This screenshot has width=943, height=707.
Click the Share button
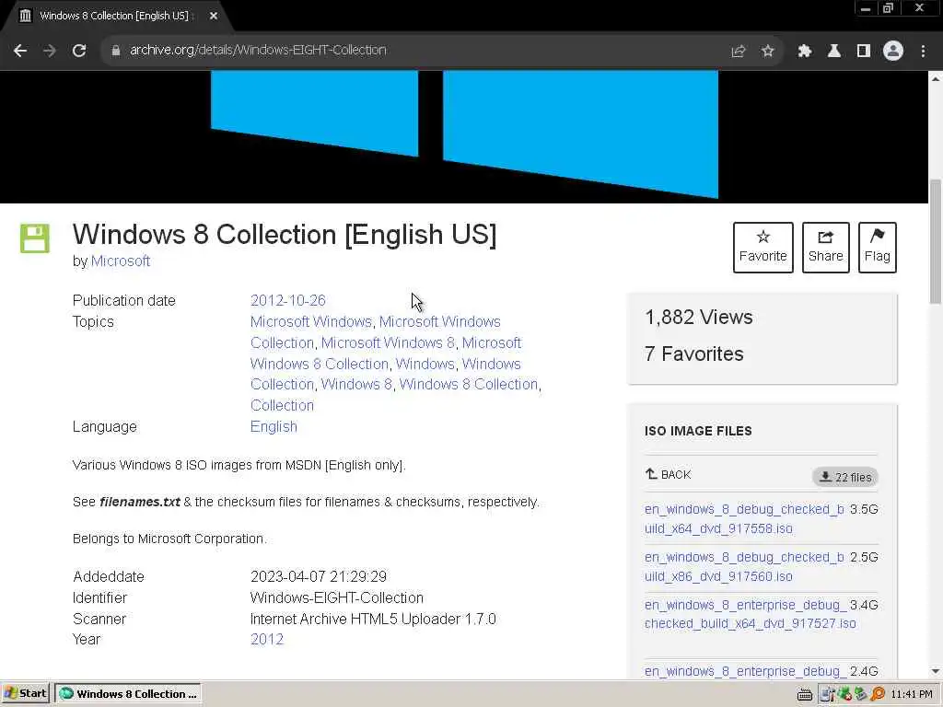coord(825,247)
